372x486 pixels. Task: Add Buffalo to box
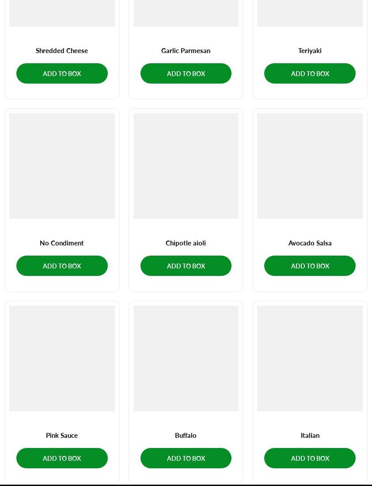(x=186, y=458)
